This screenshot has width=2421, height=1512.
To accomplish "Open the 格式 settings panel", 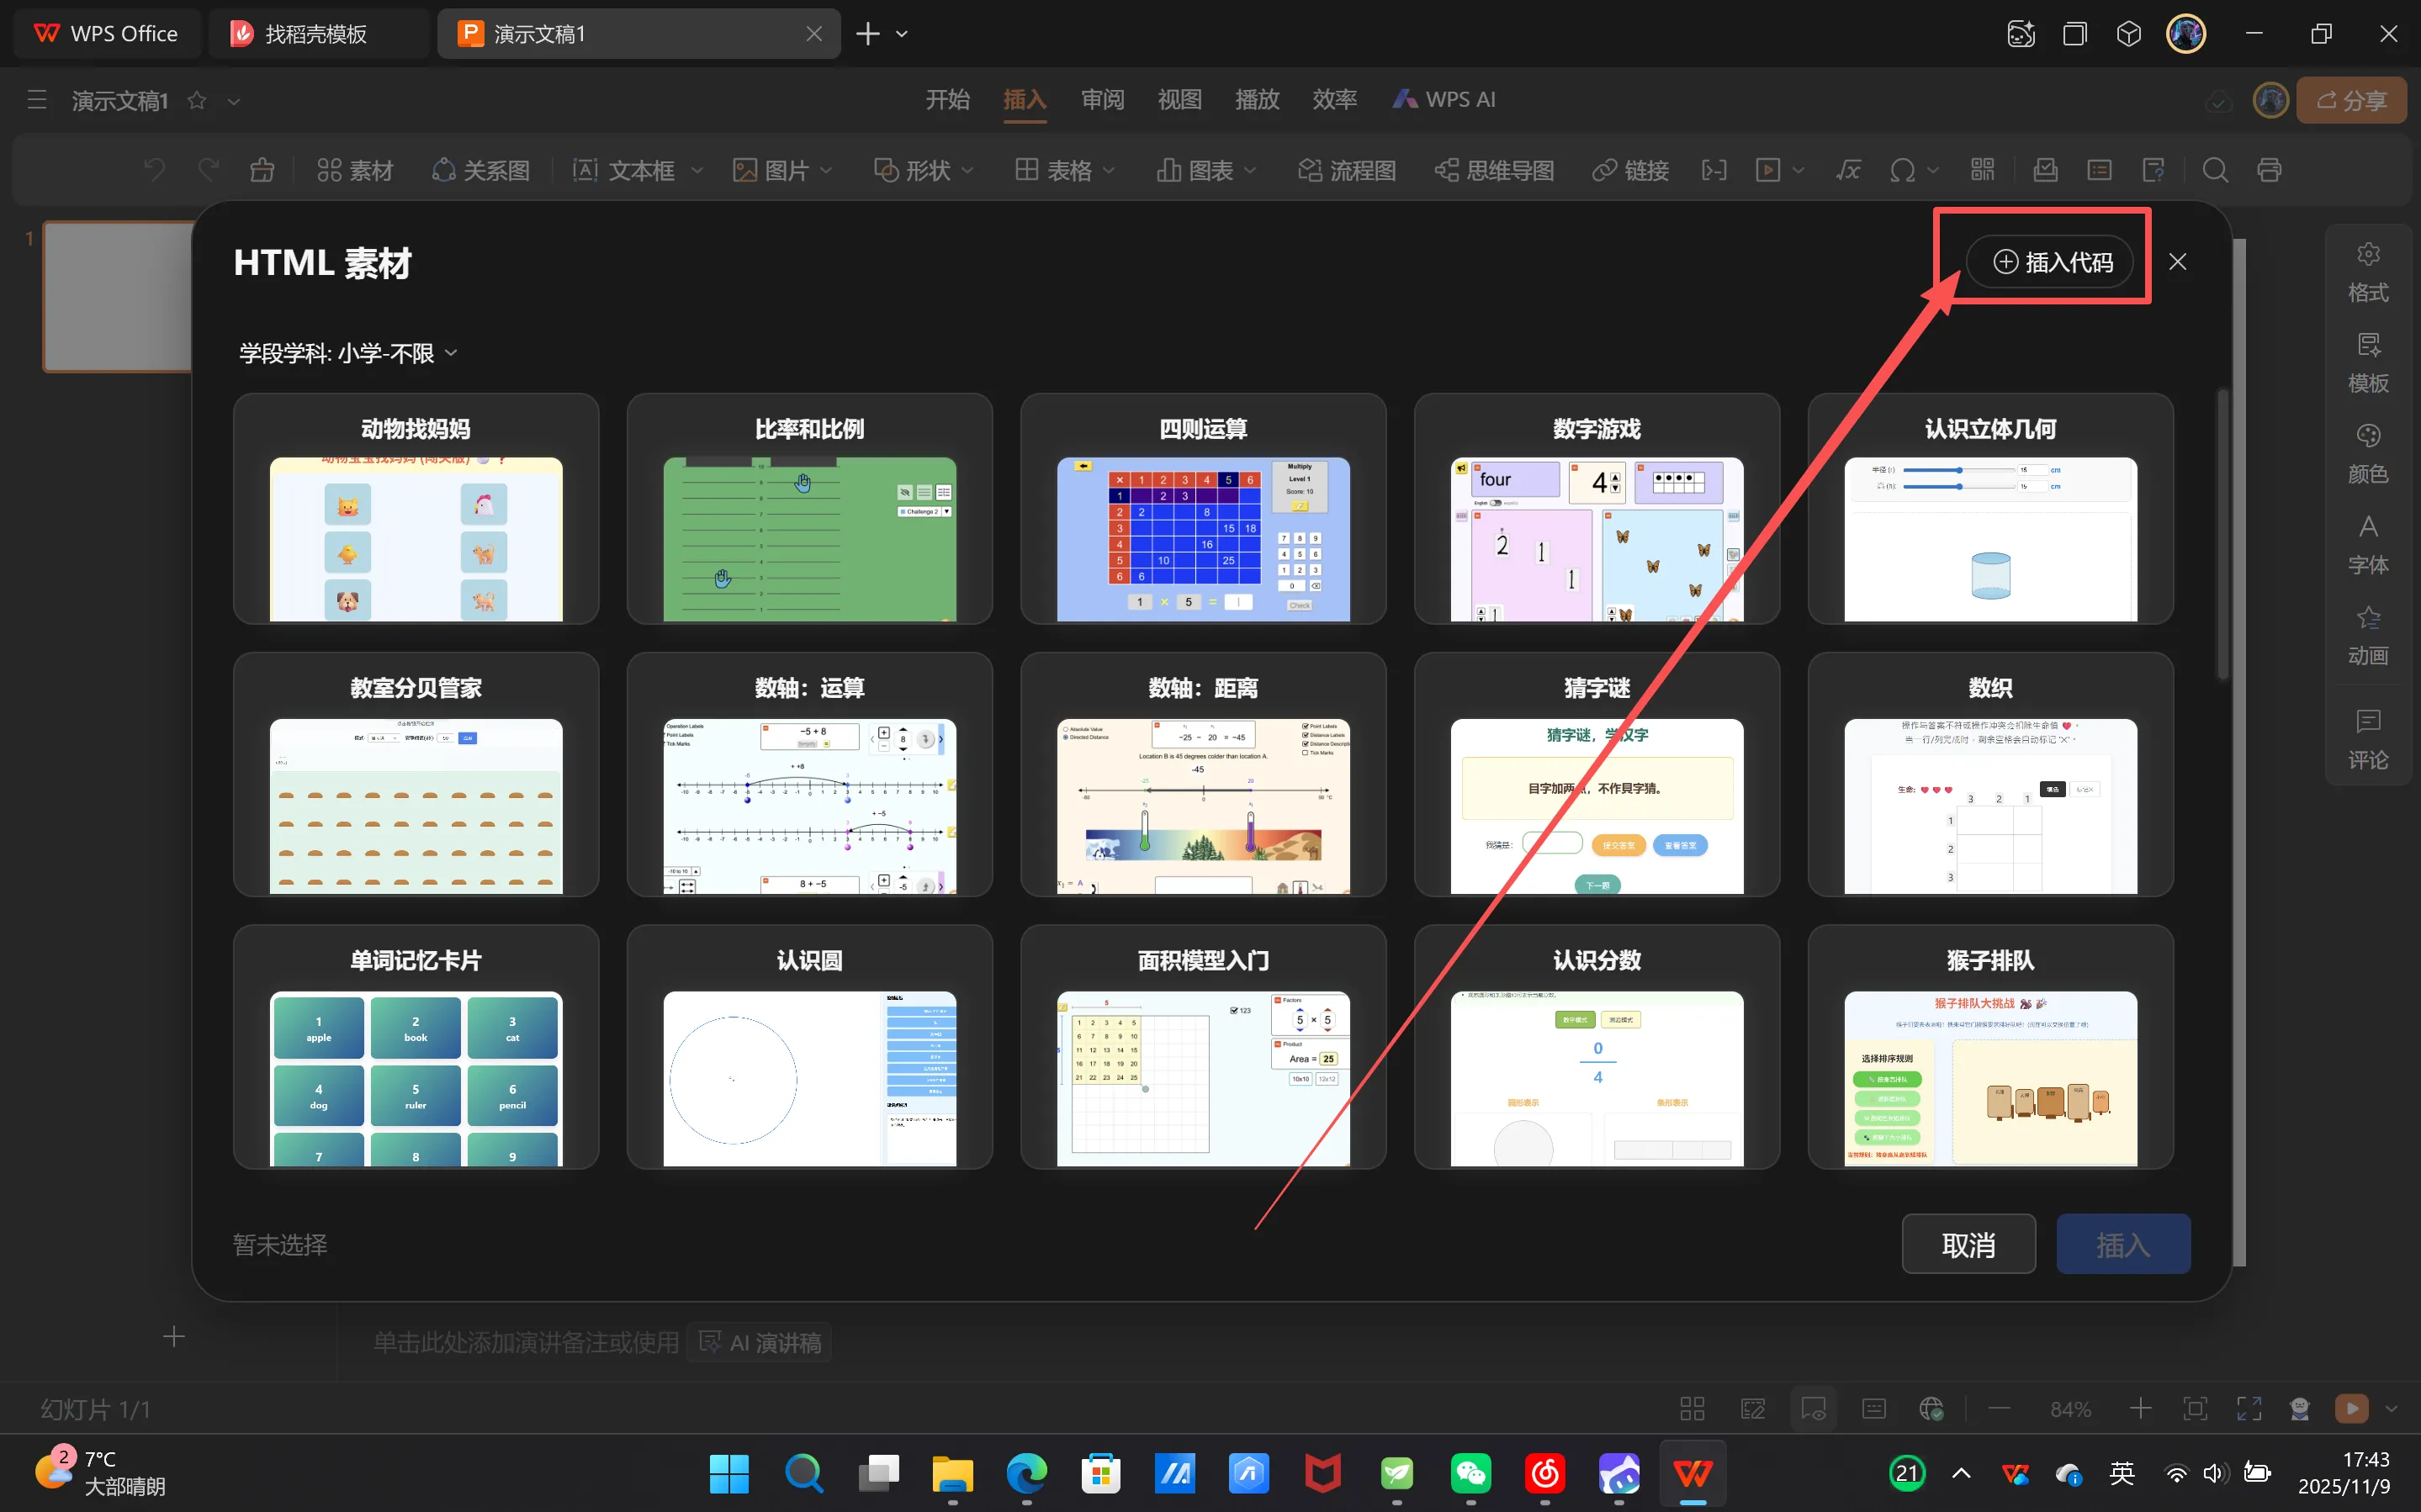I will click(x=2367, y=272).
